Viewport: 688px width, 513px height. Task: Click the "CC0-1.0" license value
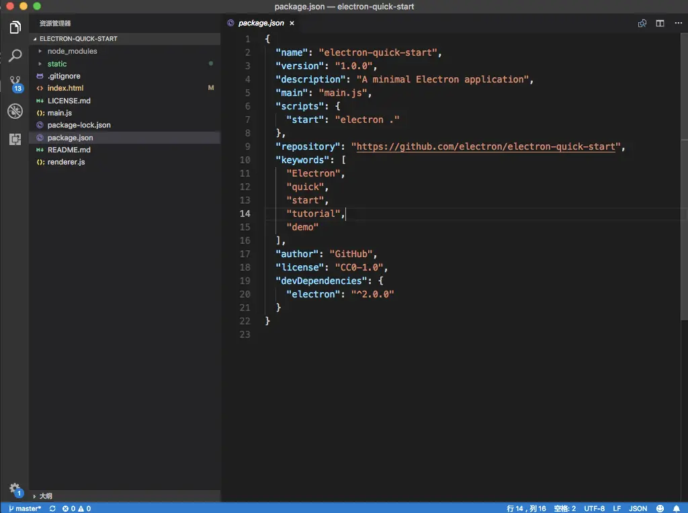359,267
